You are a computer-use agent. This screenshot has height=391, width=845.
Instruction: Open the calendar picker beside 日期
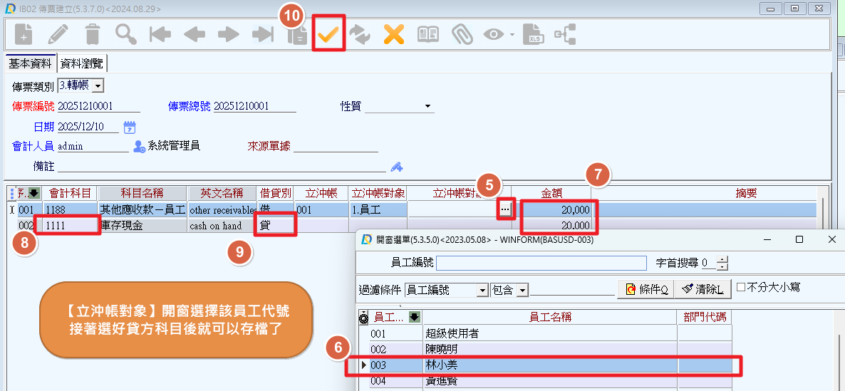point(130,127)
